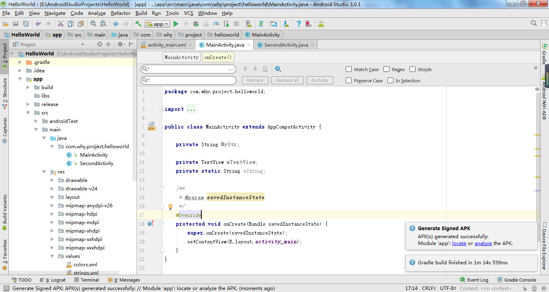Click the analyze link in notification
549x292 pixels.
point(483,243)
